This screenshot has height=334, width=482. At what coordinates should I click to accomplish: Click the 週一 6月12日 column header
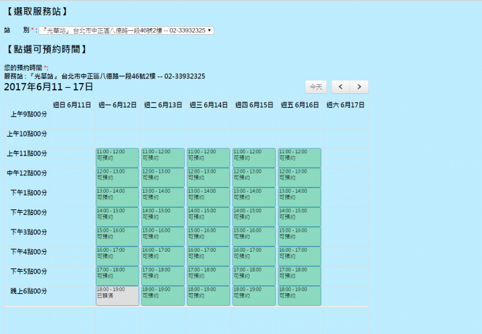click(x=117, y=105)
